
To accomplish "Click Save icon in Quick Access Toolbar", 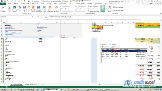I will pyautogui.click(x=5, y=1).
